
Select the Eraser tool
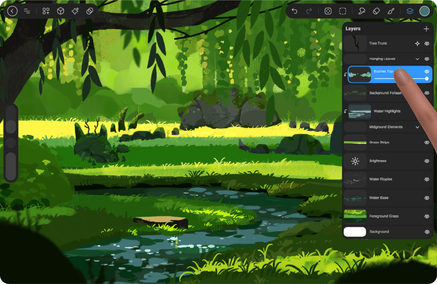pyautogui.click(x=376, y=12)
